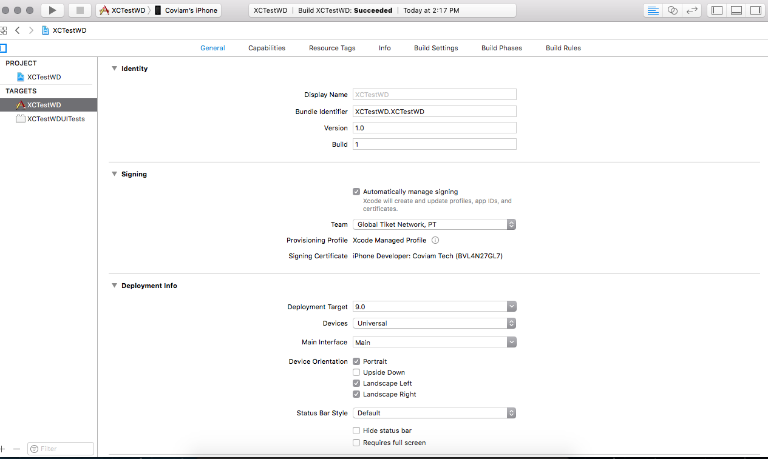The image size is (768, 459).
Task: Toggle the Utilities panel icon
Action: click(x=756, y=10)
